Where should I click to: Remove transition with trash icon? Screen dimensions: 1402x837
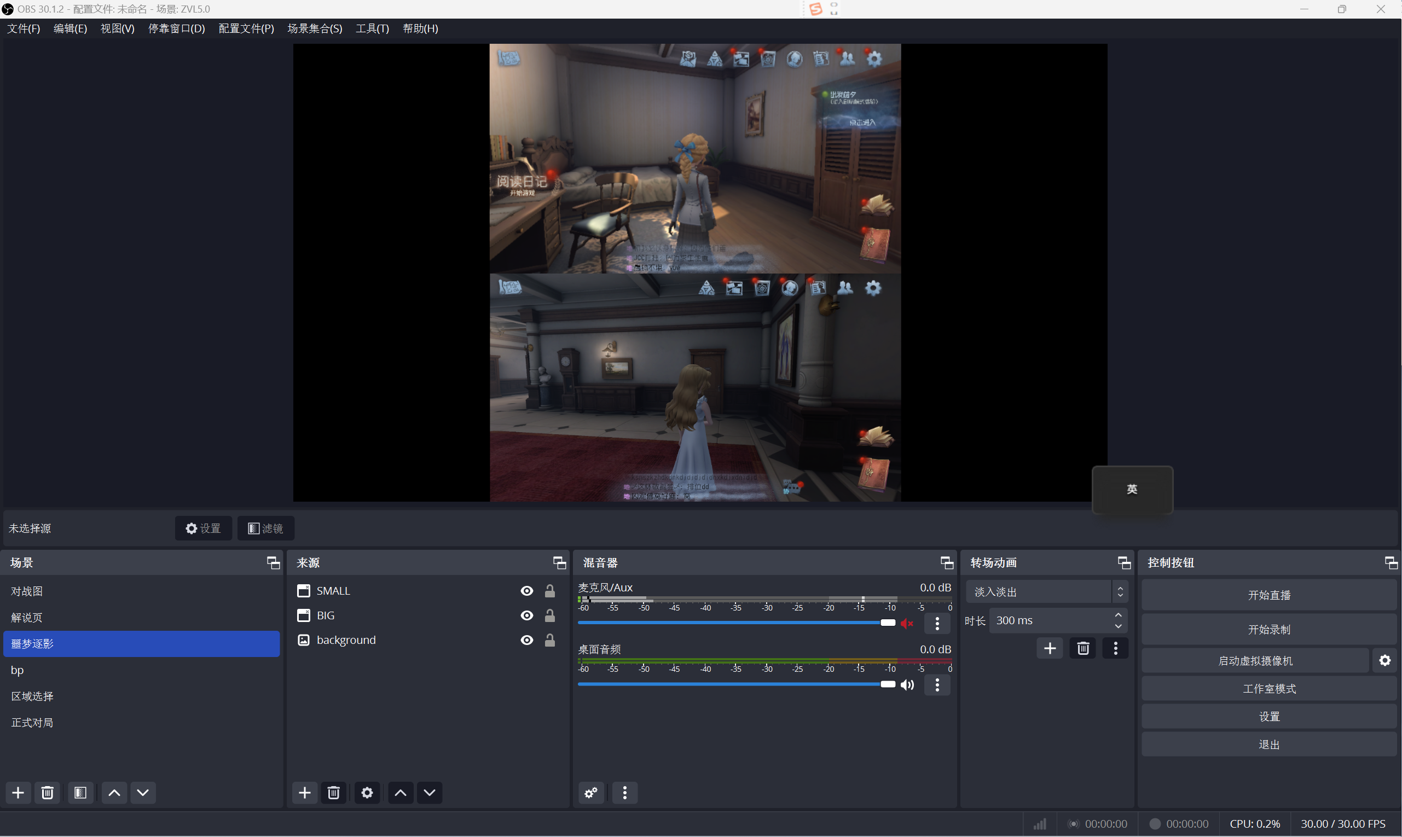[x=1082, y=648]
